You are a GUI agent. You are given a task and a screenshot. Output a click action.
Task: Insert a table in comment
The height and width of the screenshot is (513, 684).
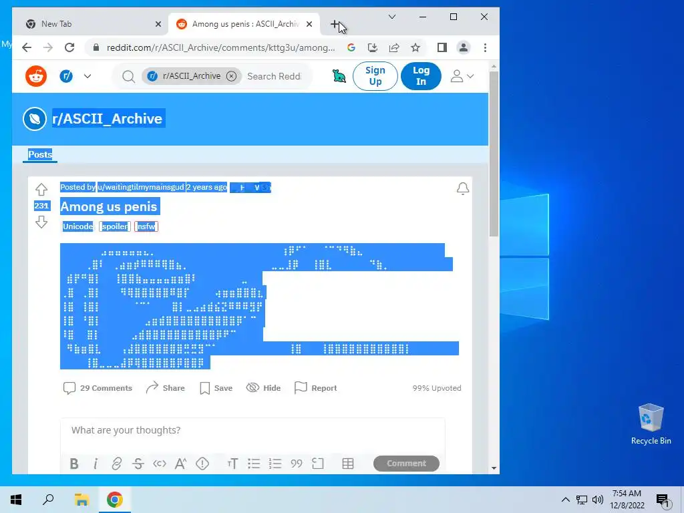(x=347, y=464)
